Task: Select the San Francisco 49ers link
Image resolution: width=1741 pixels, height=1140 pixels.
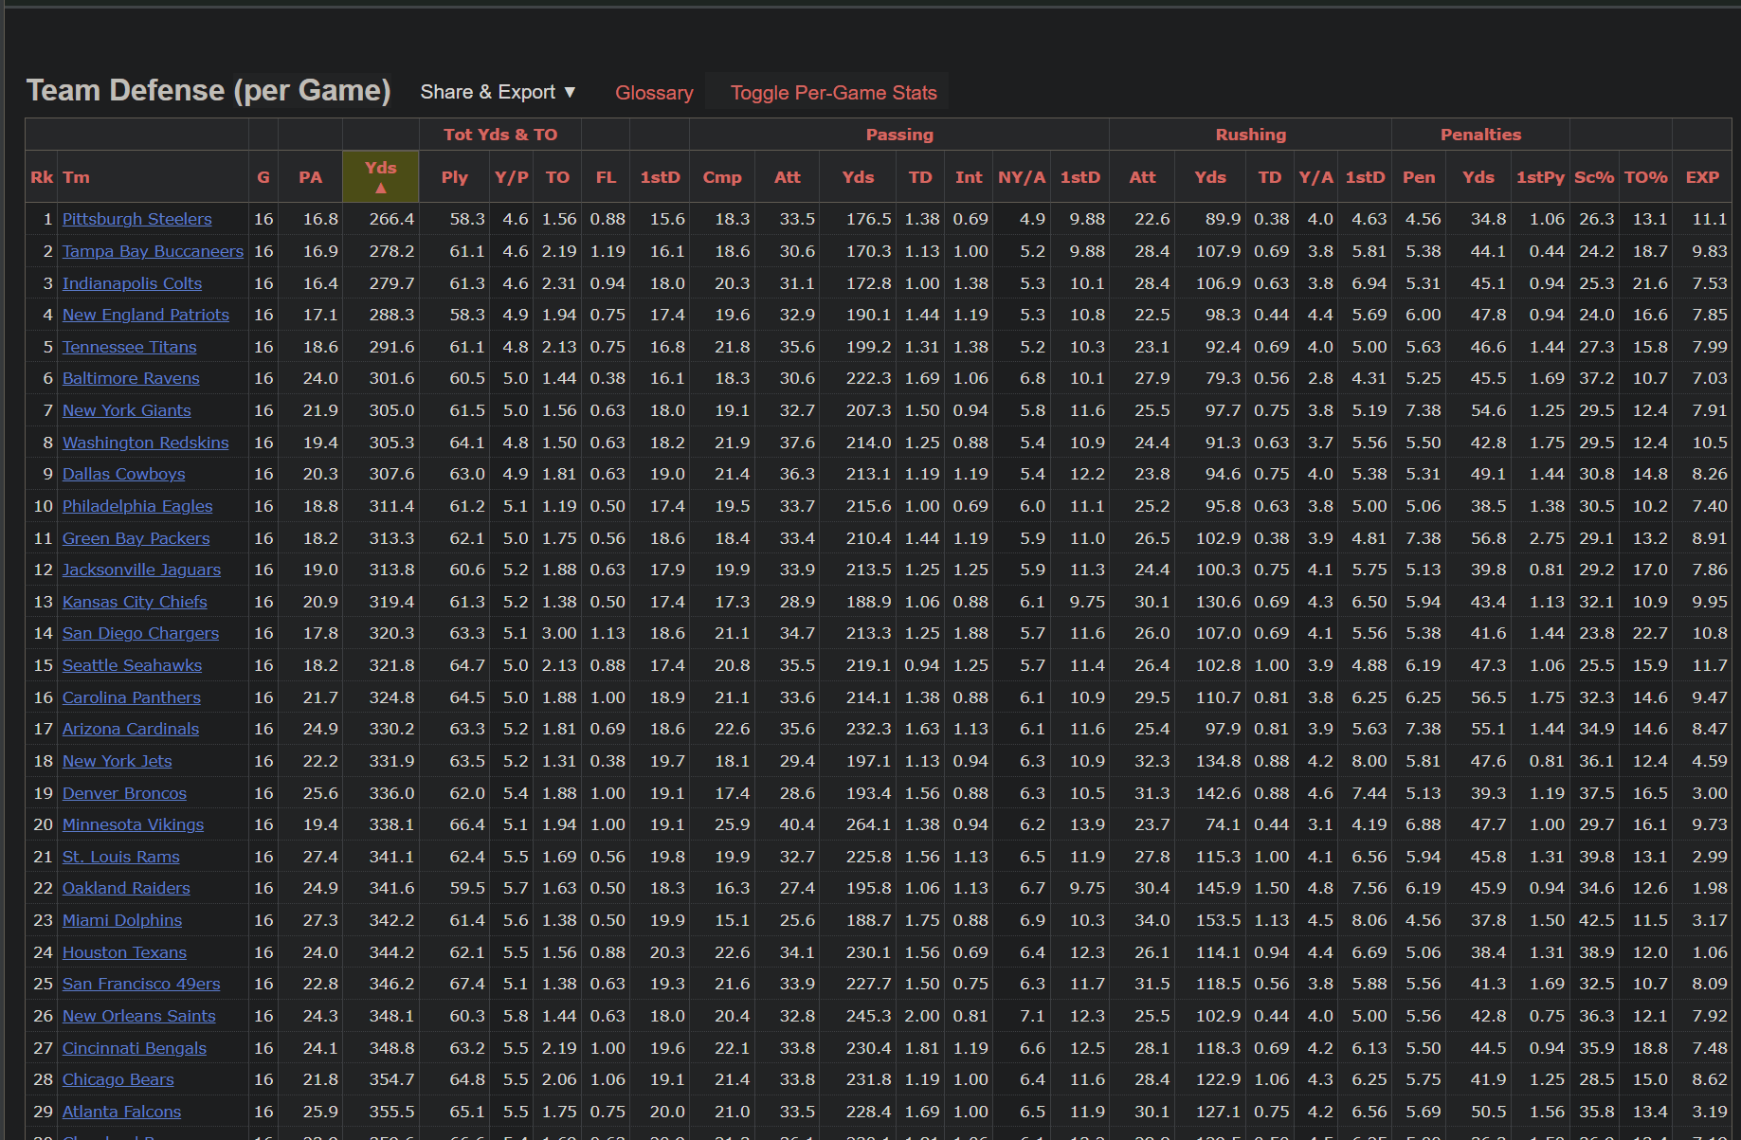Action: [x=141, y=984]
